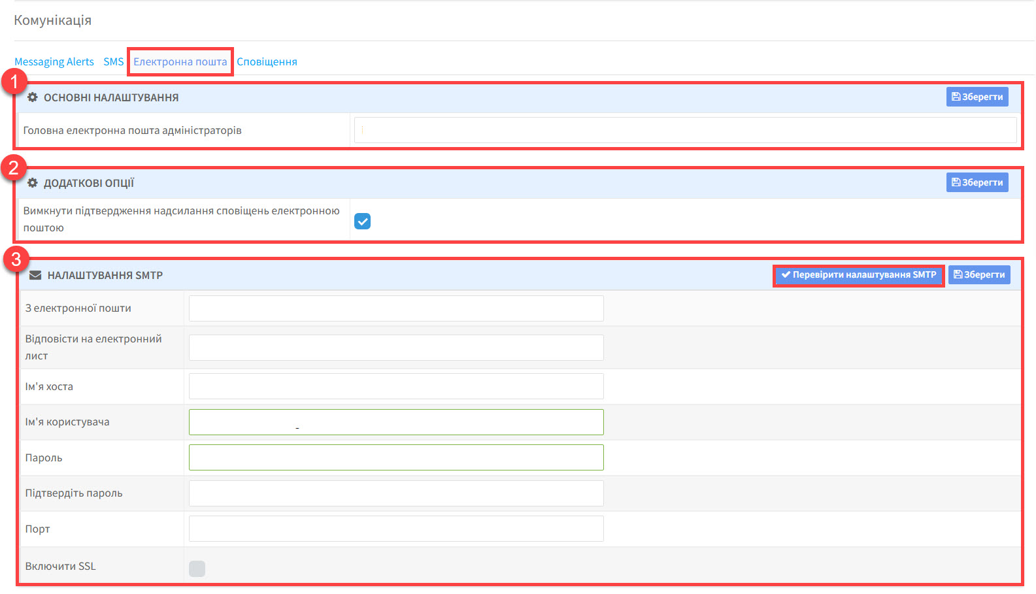Image resolution: width=1036 pixels, height=594 pixels.
Task: Uncheck the disable email confirmation checkbox
Action: (362, 222)
